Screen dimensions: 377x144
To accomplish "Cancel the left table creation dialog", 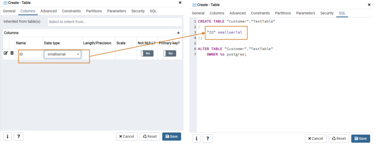I will 127,137.
